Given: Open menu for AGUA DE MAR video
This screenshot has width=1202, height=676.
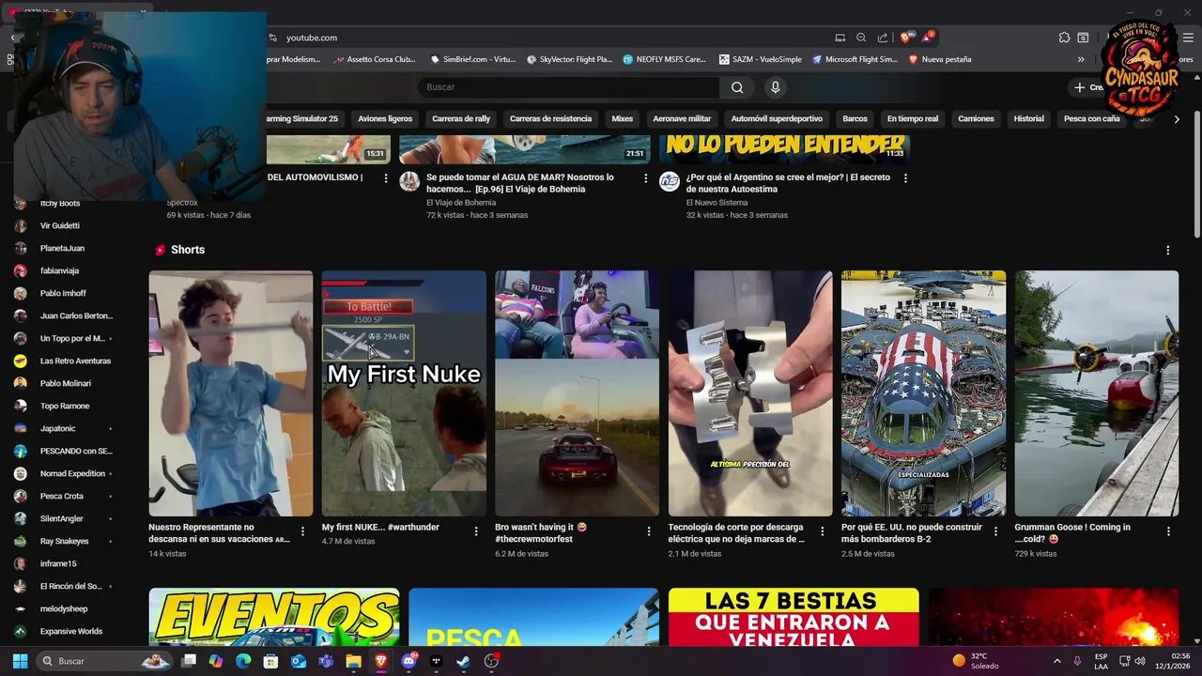Looking at the screenshot, I should 645,177.
